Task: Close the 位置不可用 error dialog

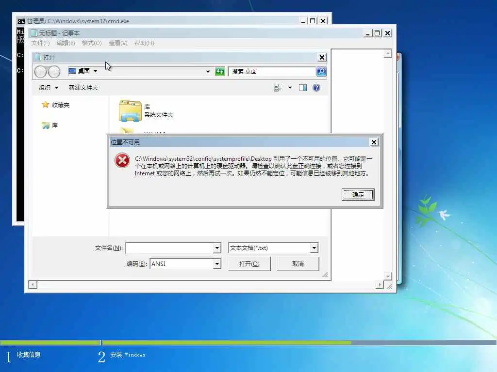Action: pyautogui.click(x=374, y=142)
